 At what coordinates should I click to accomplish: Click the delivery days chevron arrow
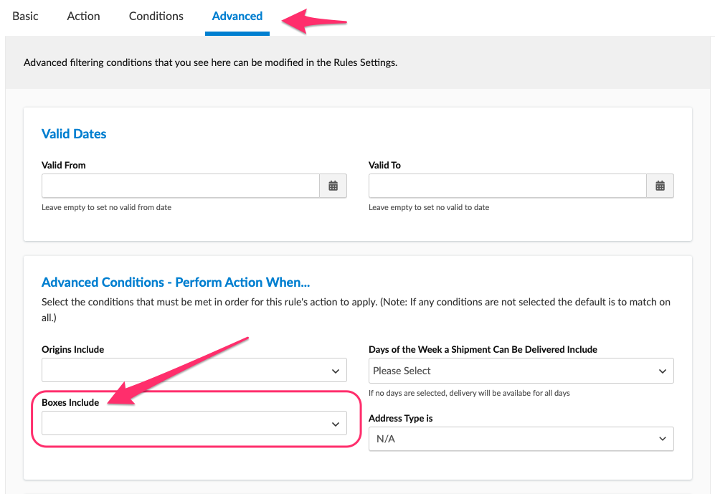click(x=662, y=371)
